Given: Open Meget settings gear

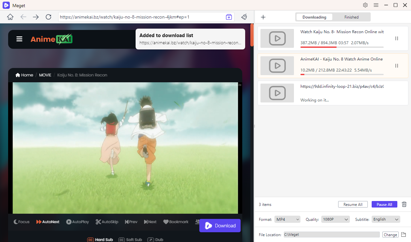Looking at the screenshot, I should [x=365, y=5].
